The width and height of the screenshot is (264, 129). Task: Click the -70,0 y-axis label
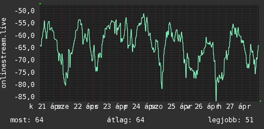click(x=25, y=60)
